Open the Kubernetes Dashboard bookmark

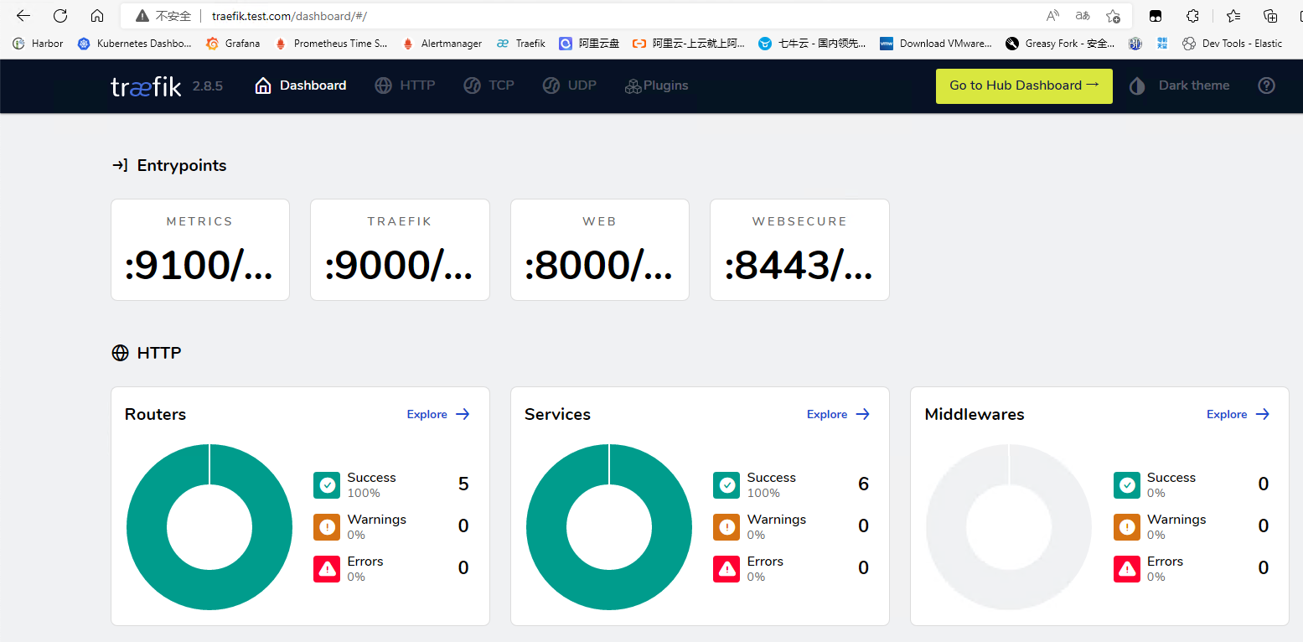(135, 44)
